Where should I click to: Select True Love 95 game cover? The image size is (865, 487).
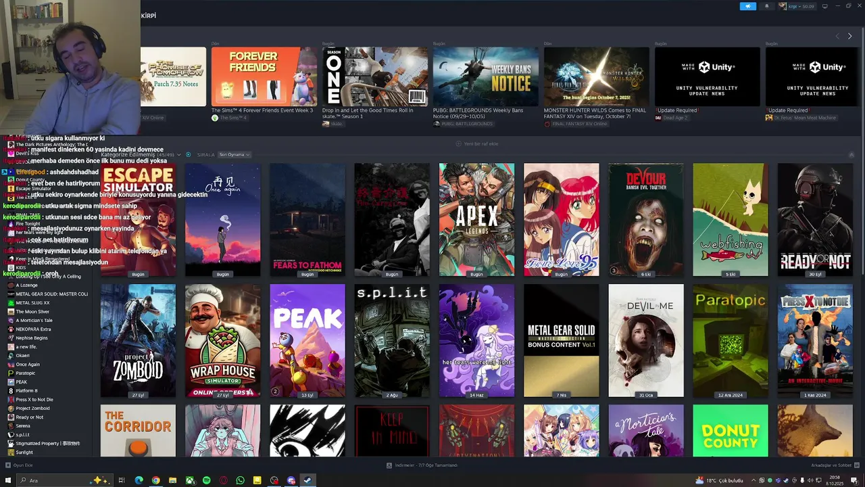[x=561, y=219]
